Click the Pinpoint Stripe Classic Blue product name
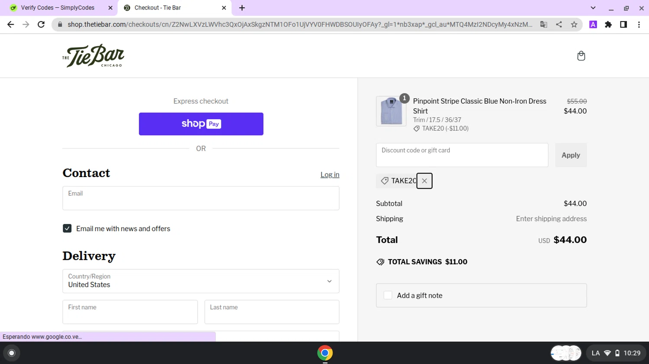 click(x=479, y=106)
